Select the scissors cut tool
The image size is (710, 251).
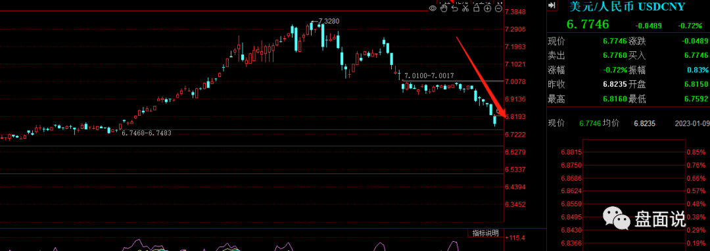tap(465, 8)
